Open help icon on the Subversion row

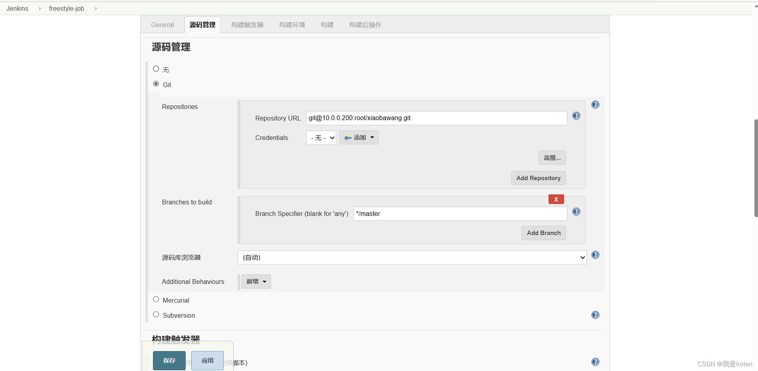595,315
